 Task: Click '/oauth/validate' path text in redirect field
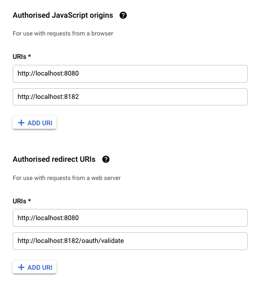(x=101, y=241)
